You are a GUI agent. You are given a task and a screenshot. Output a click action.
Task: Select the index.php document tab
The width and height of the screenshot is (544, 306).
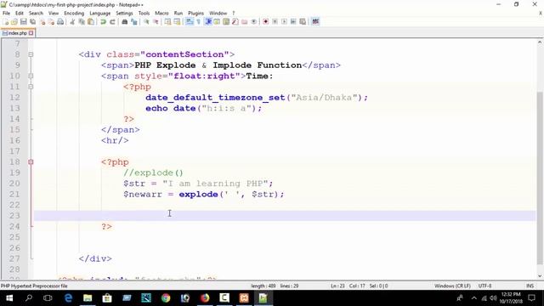point(17,33)
